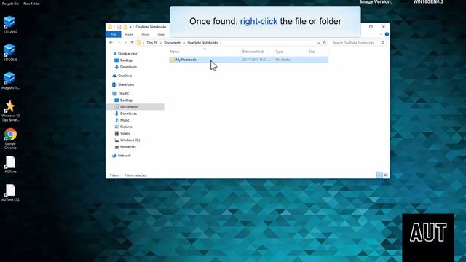The width and height of the screenshot is (466, 262).
Task: Switch to large icons view button
Action: [x=386, y=175]
